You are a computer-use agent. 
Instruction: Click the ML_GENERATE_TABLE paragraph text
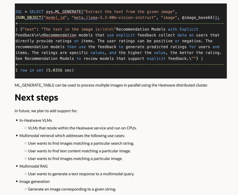(x=111, y=85)
